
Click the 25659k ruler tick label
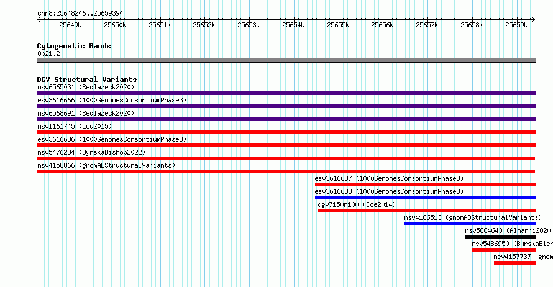coord(516,25)
